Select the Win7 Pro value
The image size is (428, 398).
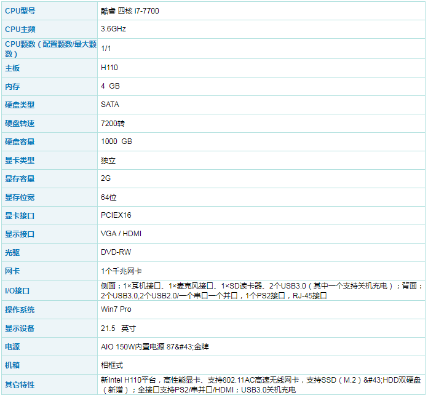point(116,309)
